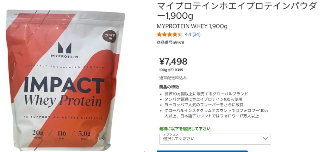Viewport: 324px width, 152px height.
Task: Open the オプション selection dropdown
Action: click(x=215, y=139)
